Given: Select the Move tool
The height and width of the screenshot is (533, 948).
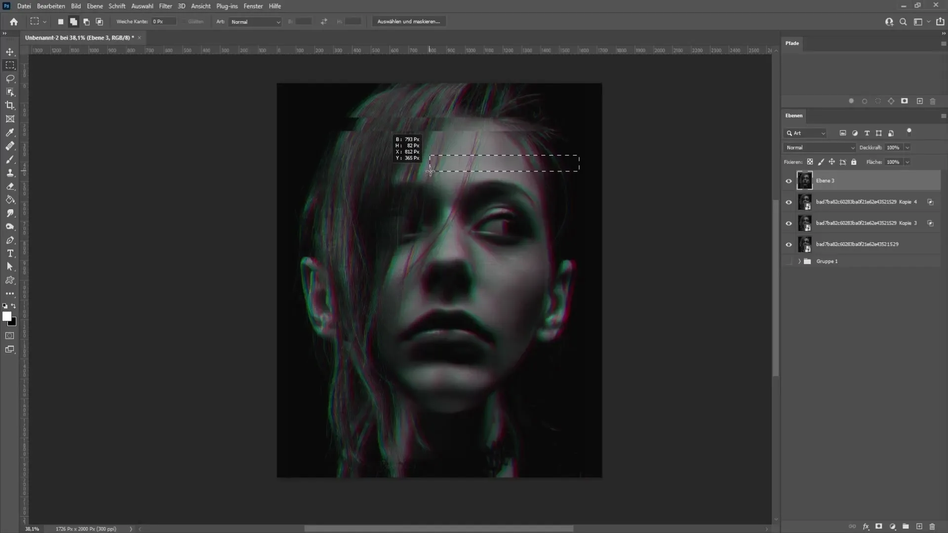Looking at the screenshot, I should click(x=10, y=52).
